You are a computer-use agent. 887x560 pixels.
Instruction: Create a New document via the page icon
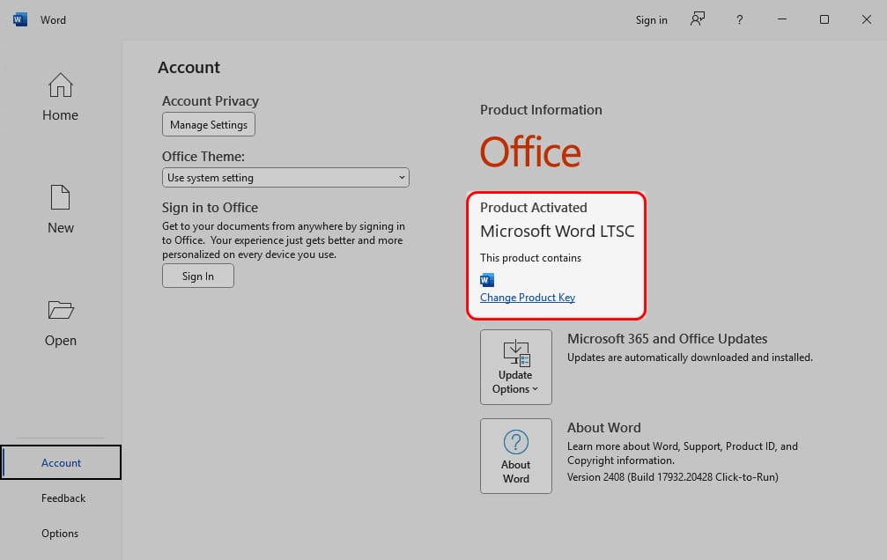60,197
